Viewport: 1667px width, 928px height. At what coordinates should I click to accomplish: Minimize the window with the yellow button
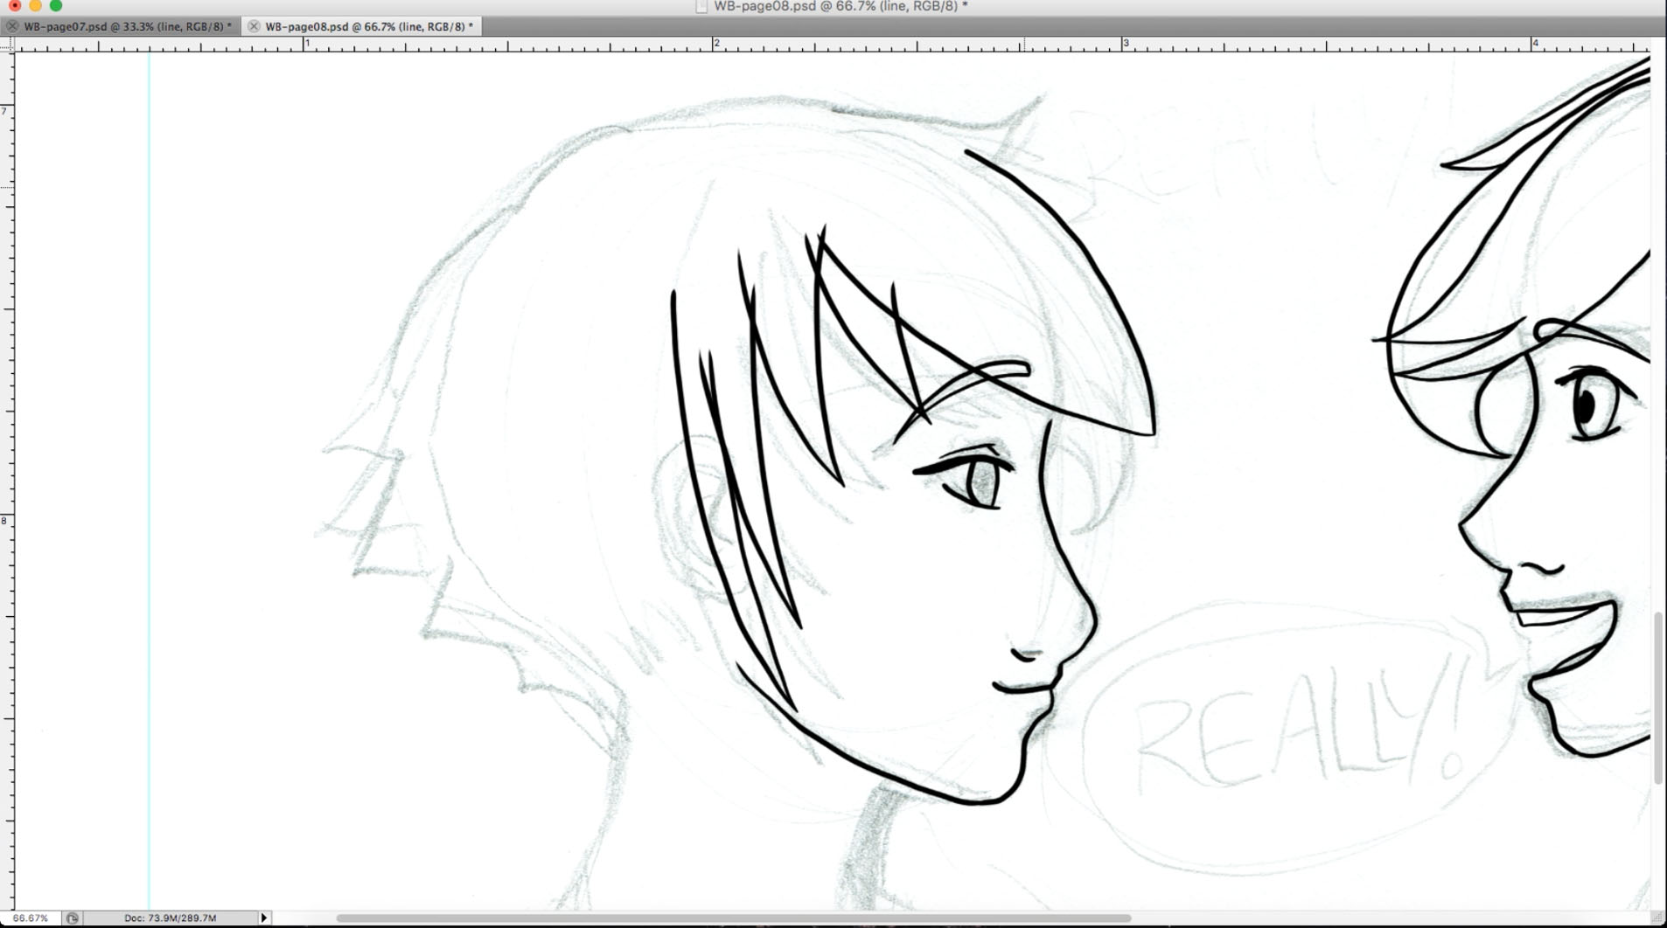[x=35, y=5]
